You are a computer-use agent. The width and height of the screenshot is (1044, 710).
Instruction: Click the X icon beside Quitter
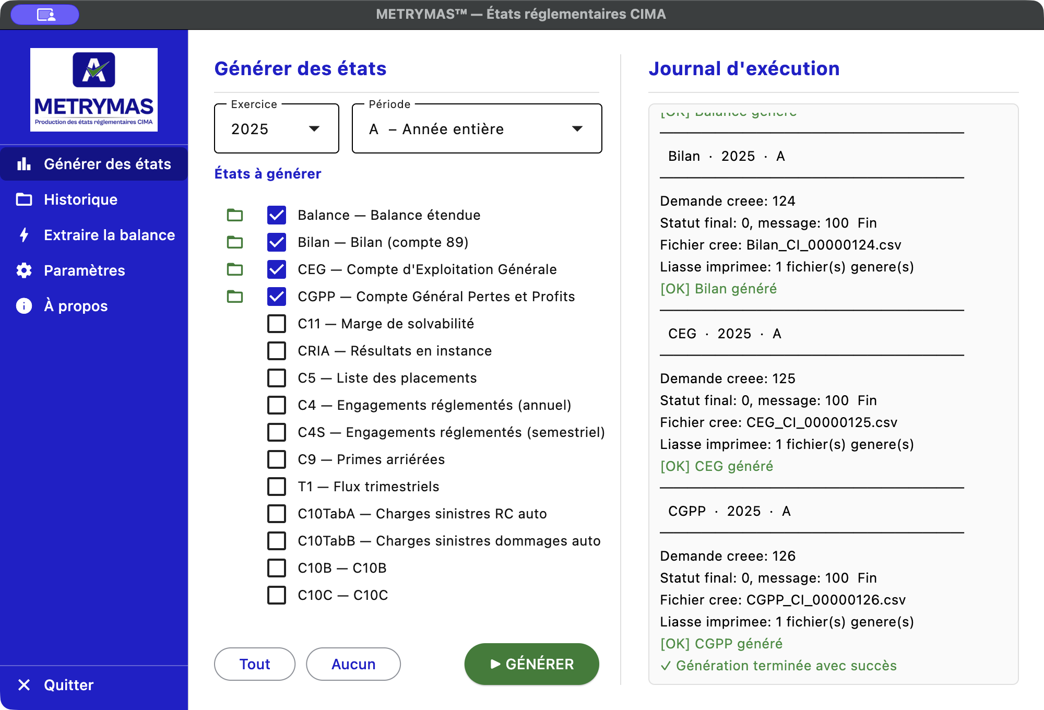pos(24,685)
